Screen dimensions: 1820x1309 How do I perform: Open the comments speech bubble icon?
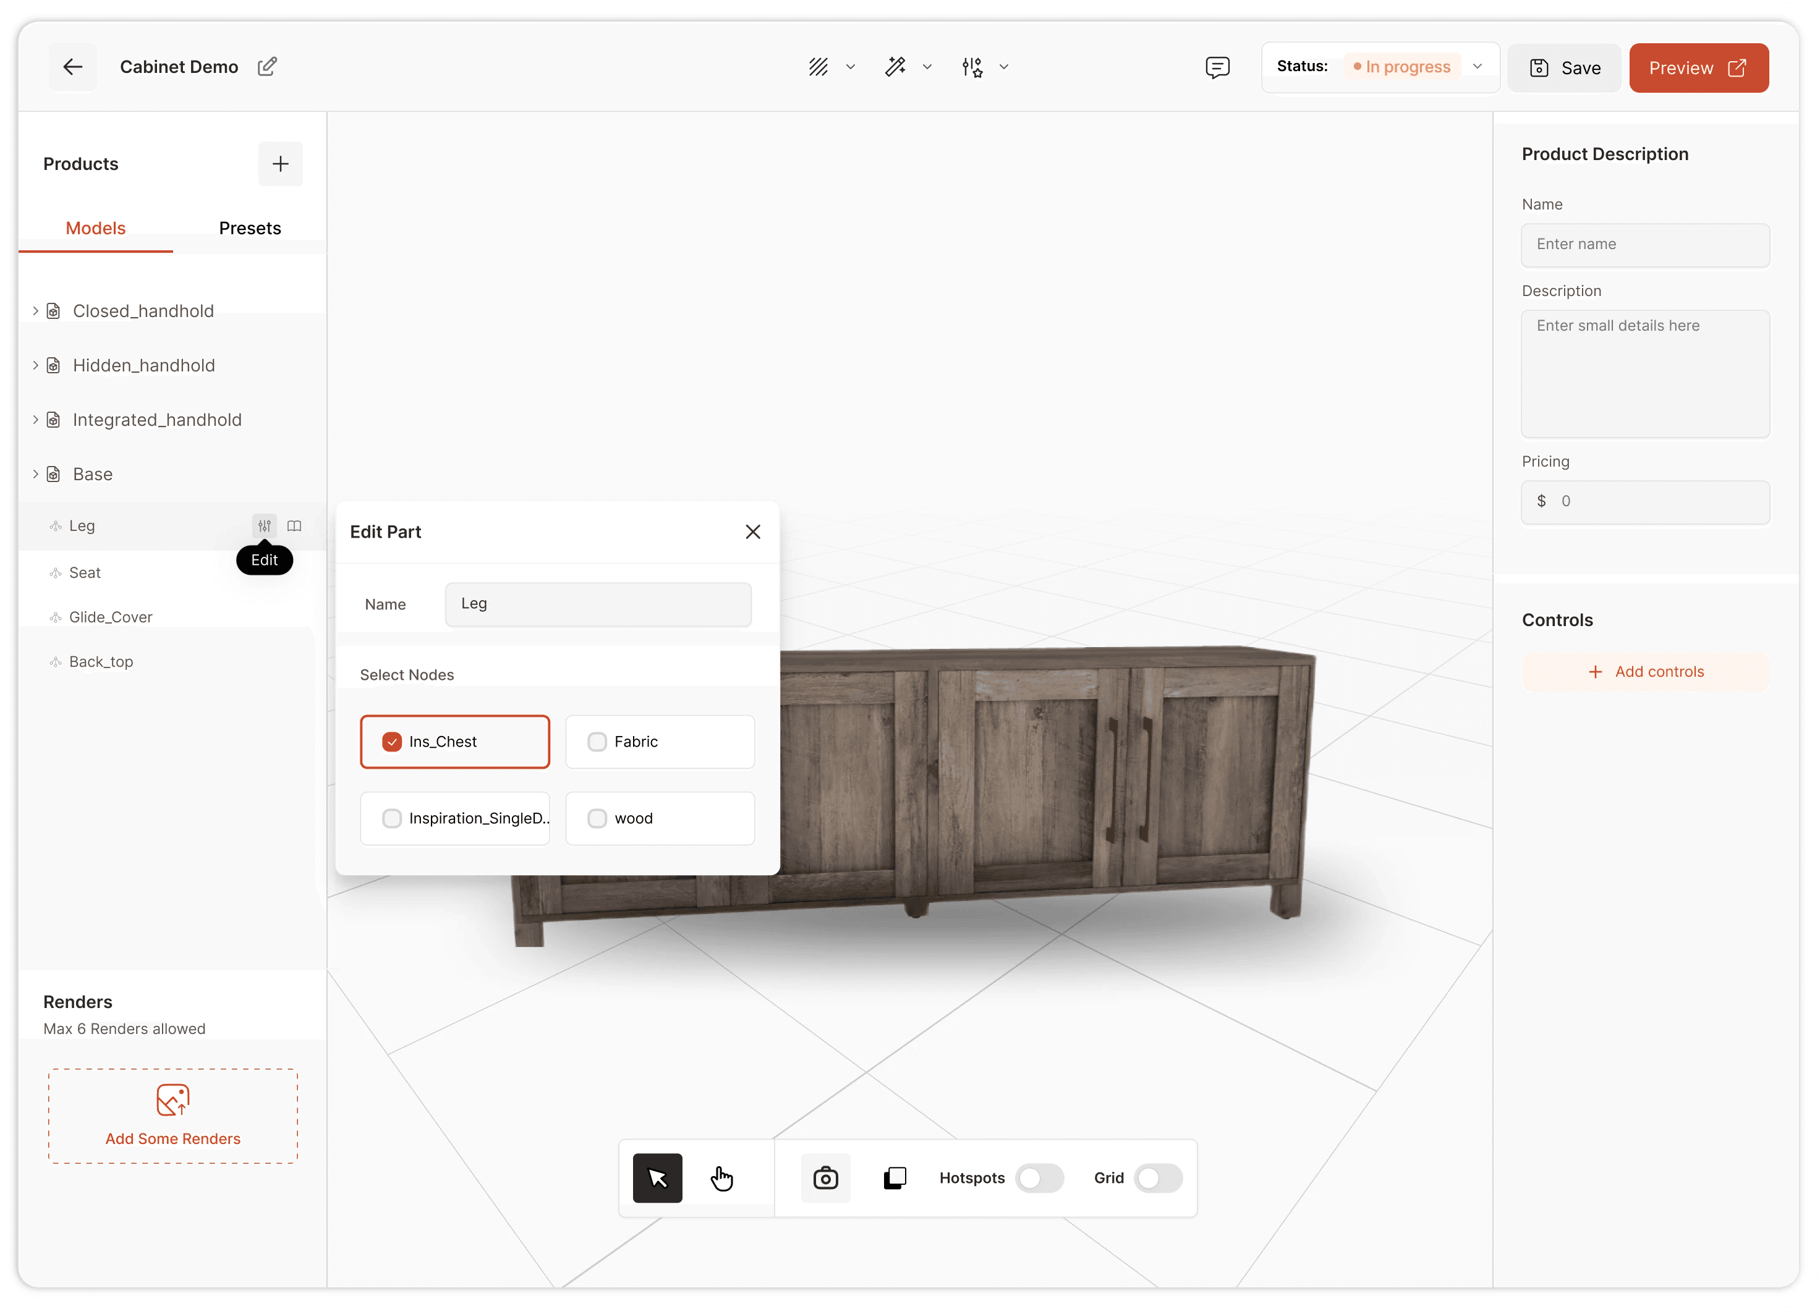coord(1217,67)
